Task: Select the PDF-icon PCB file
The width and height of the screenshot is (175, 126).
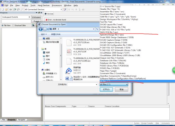Action: tap(69, 52)
